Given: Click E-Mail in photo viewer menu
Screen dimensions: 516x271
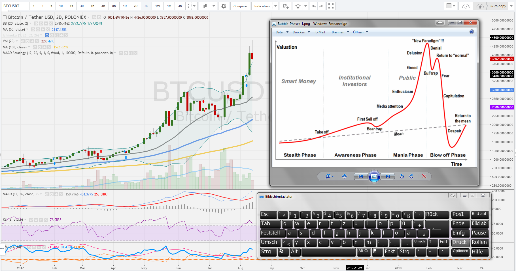Looking at the screenshot, I should pyautogui.click(x=320, y=32).
